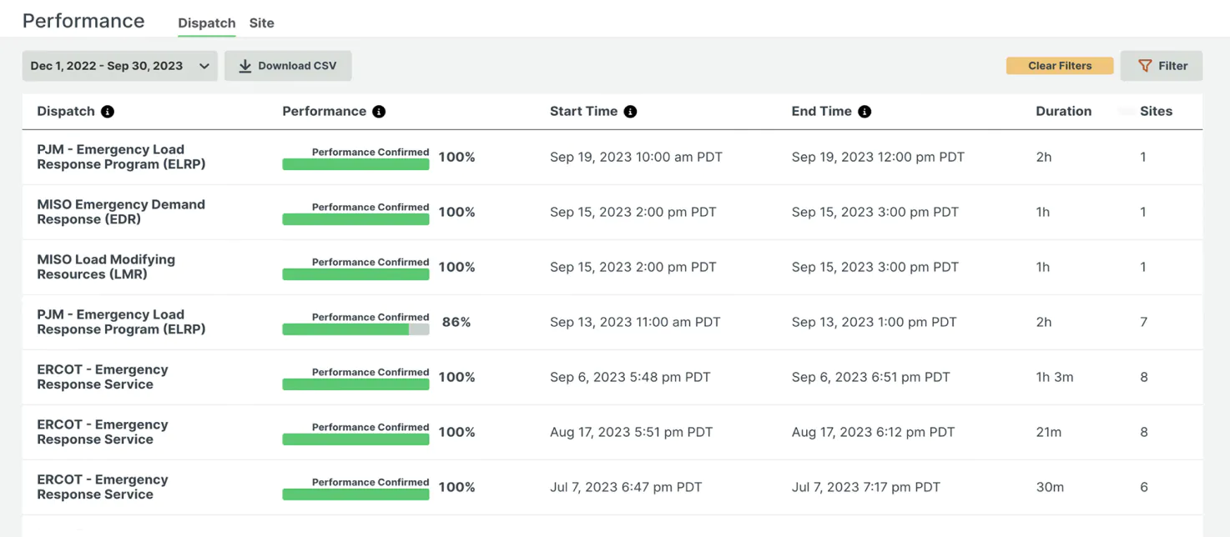
Task: Click the End Time info icon
Action: 865,112
